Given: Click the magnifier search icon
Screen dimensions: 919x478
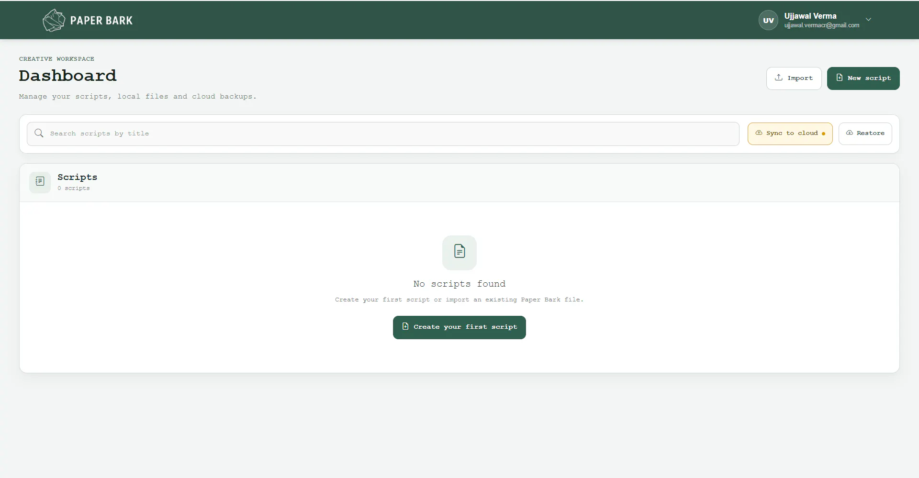Looking at the screenshot, I should click(39, 133).
